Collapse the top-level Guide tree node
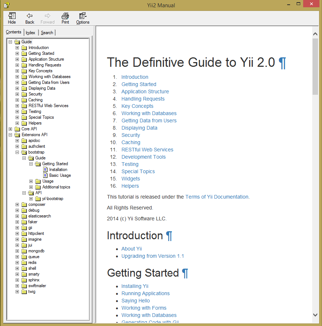 (x=10, y=42)
